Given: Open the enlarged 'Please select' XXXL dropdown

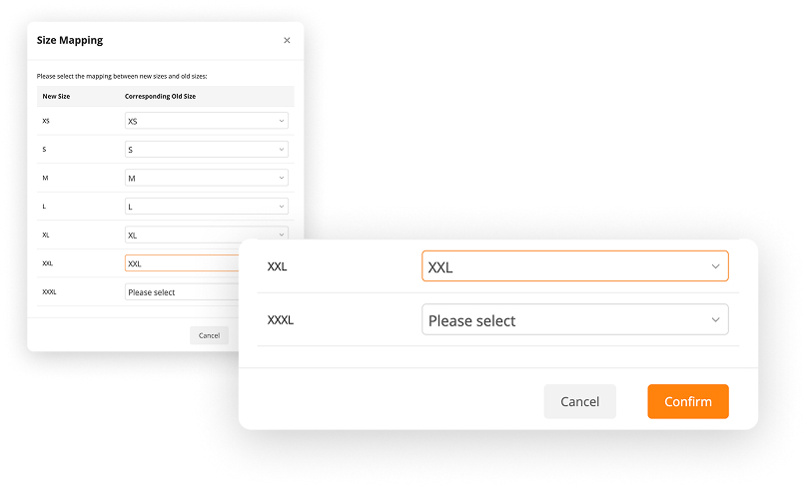Looking at the screenshot, I should [574, 320].
